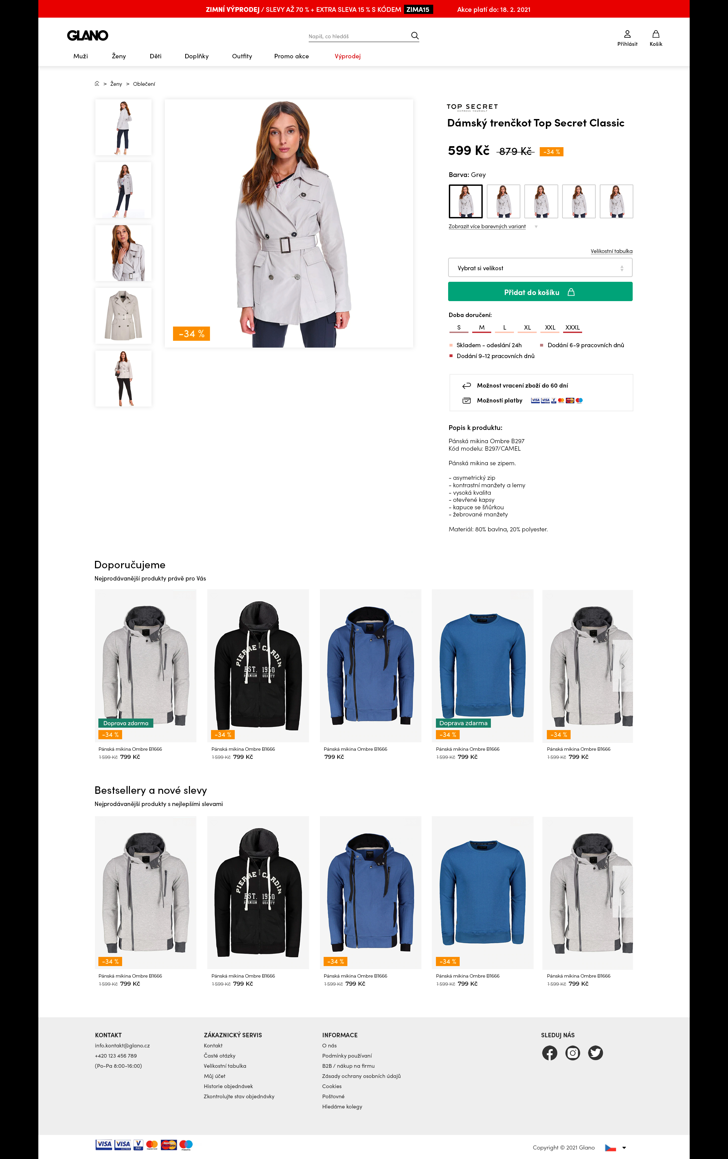Viewport: 728px width, 1159px height.
Task: Open the Facebook social icon
Action: click(549, 1053)
